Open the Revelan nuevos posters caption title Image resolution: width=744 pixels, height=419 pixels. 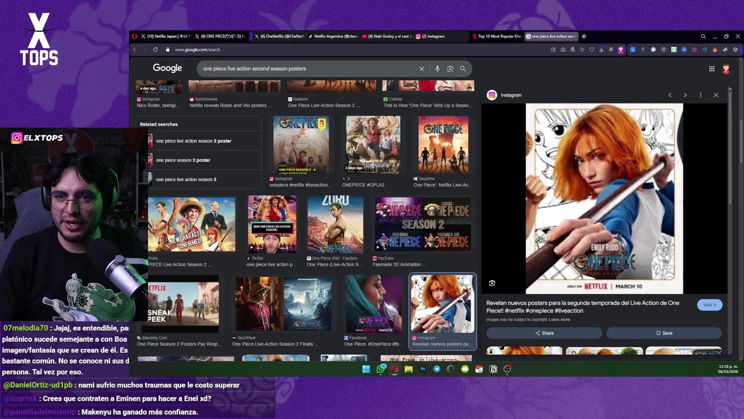tap(582, 307)
